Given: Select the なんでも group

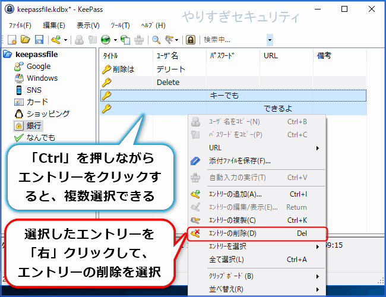Looking at the screenshot, I should [41, 137].
